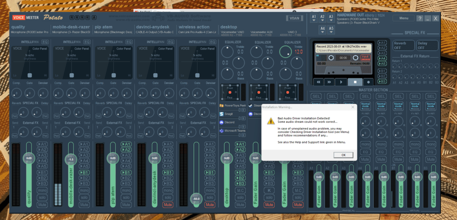Image resolution: width=457 pixels, height=220 pixels.
Task: Toggle recorder A1 bus assignment
Action: [x=382, y=42]
